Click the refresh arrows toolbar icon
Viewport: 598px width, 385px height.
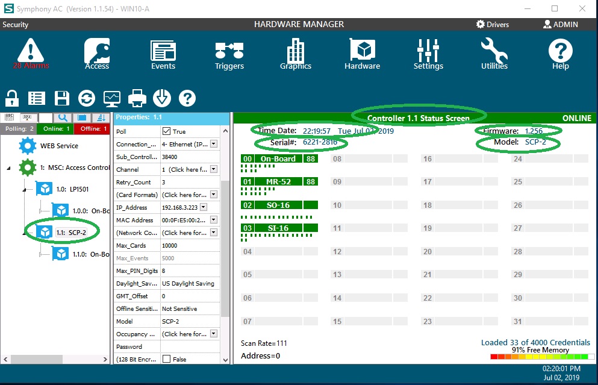click(x=87, y=98)
